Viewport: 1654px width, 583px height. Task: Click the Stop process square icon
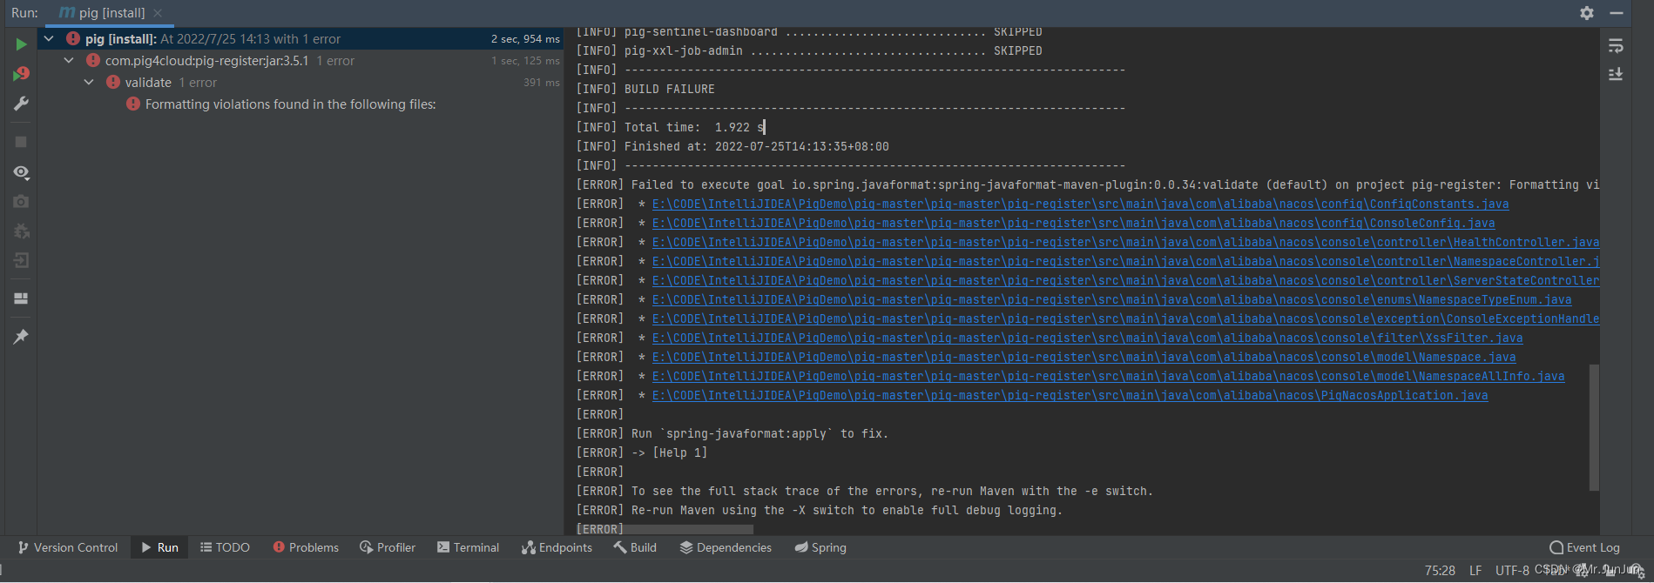tap(21, 142)
